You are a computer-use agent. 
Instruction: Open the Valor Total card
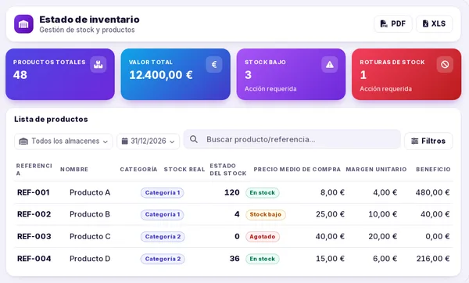pos(176,74)
